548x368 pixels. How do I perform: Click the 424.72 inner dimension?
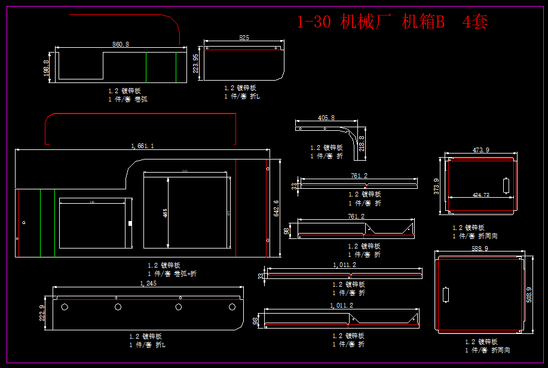click(480, 195)
